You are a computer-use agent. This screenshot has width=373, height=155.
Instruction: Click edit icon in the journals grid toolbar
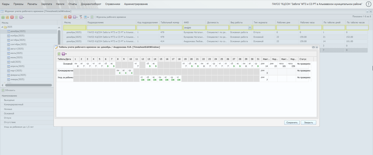[x=66, y=17]
